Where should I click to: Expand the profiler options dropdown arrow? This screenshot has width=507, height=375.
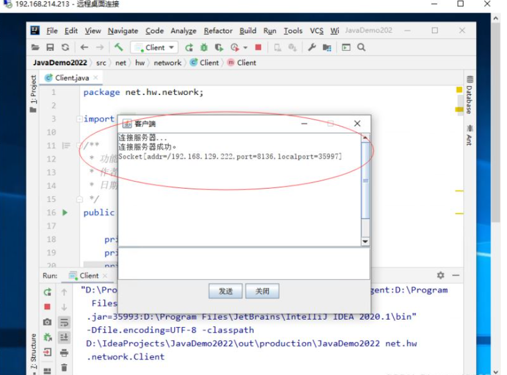(245, 48)
